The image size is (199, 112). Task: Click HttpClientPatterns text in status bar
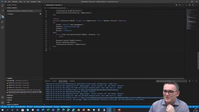coord(66,107)
